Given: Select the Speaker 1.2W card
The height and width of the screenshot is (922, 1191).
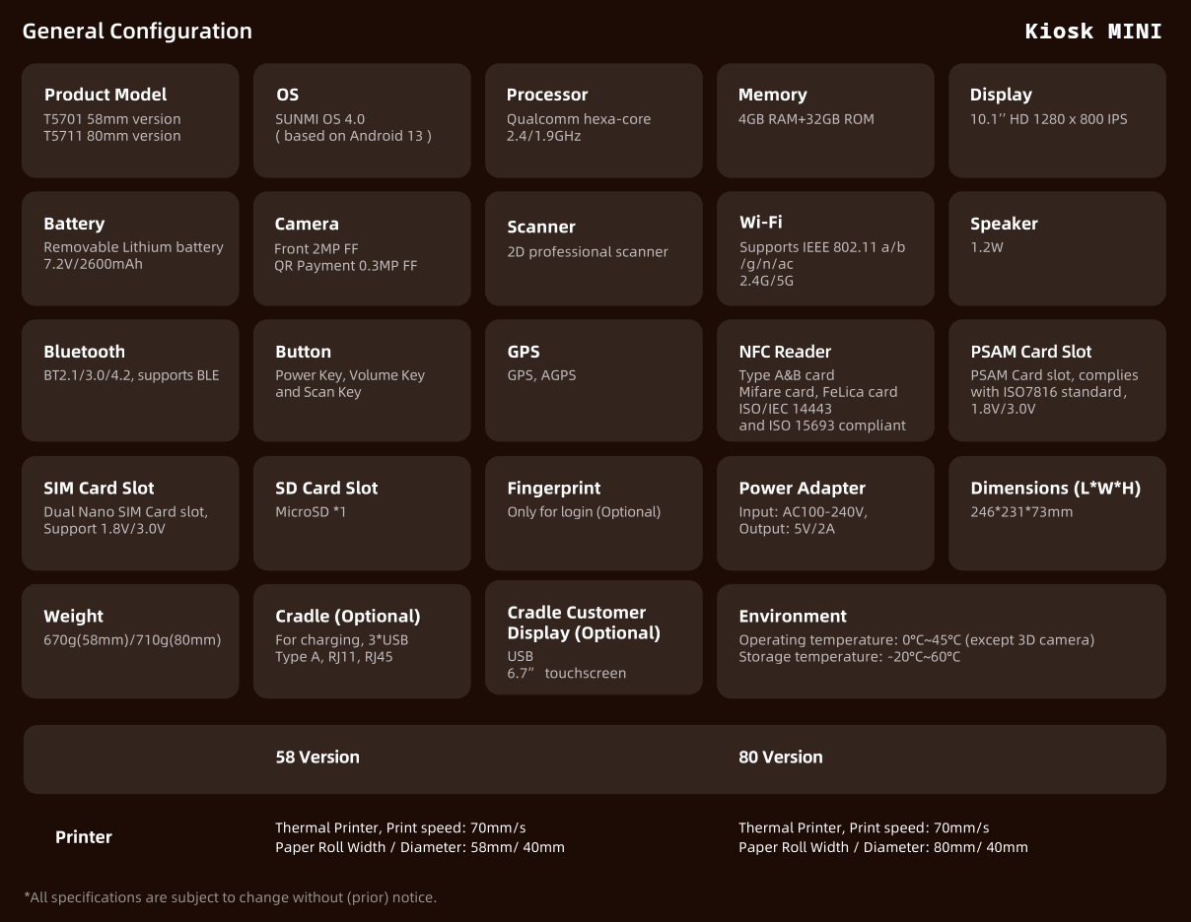Looking at the screenshot, I should tap(1057, 248).
